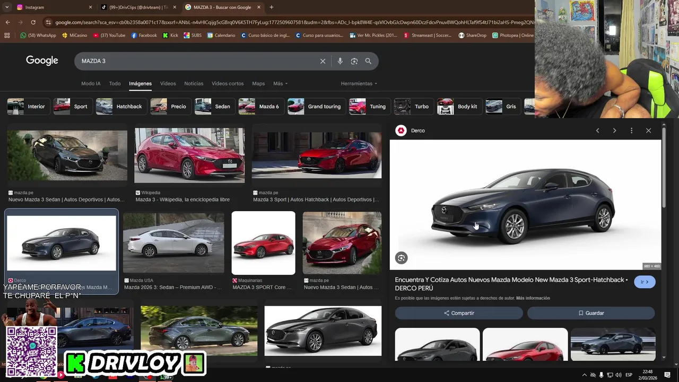Filter images by Tuning chip

pos(369,107)
